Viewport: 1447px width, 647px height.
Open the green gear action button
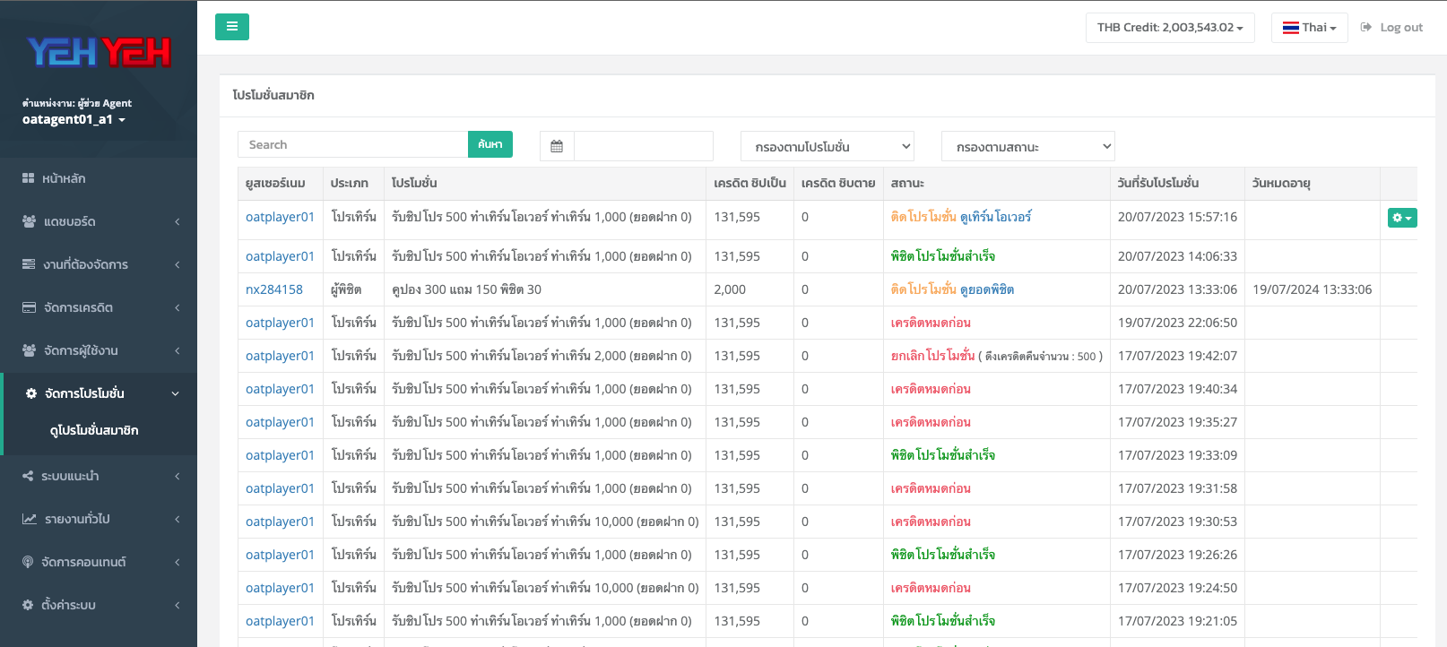(x=1401, y=218)
